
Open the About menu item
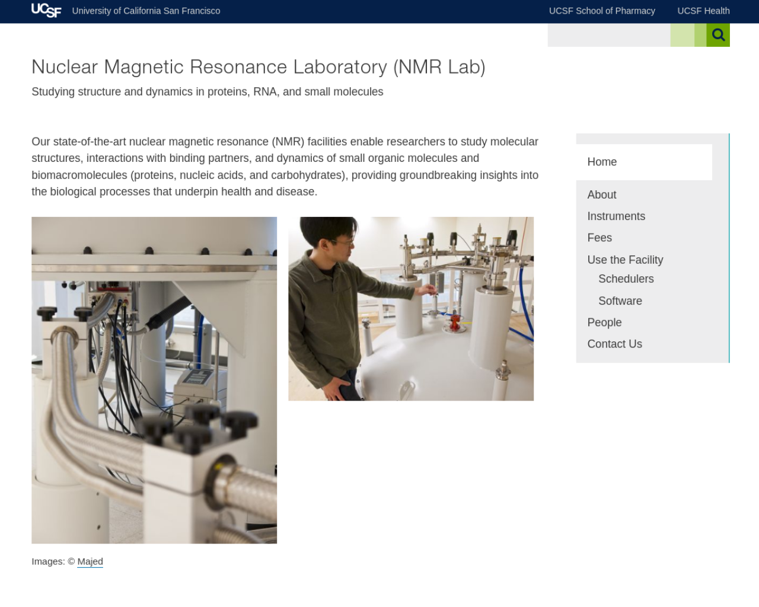tap(602, 195)
